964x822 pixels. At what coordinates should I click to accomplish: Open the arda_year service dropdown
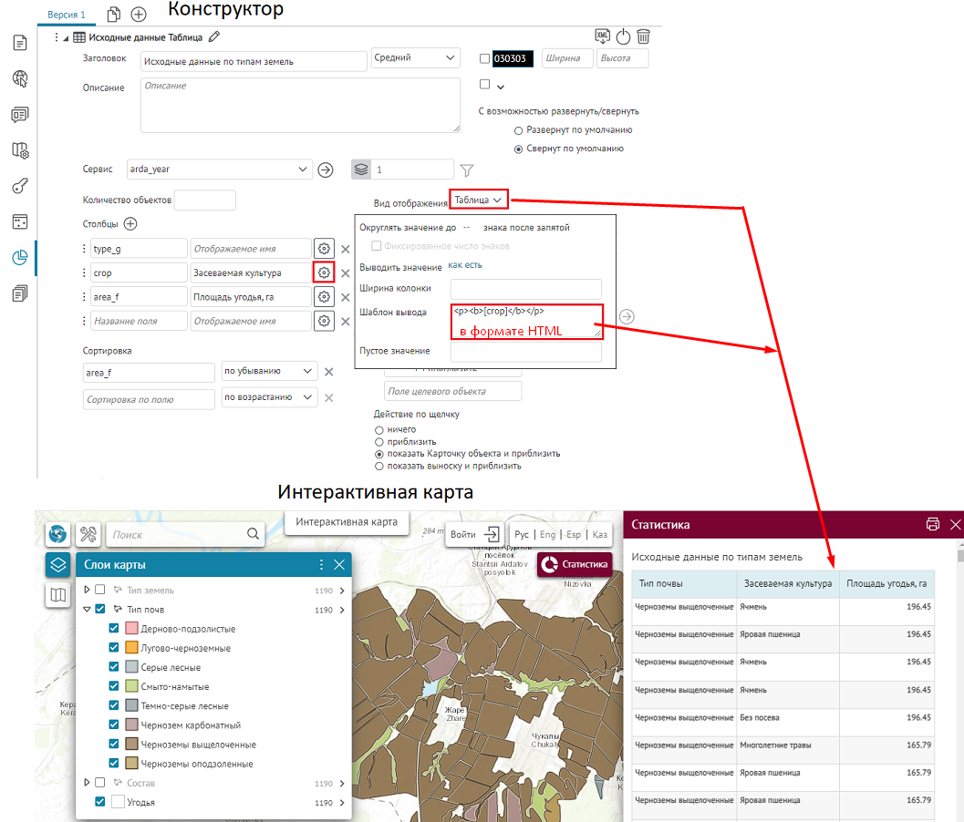click(304, 170)
